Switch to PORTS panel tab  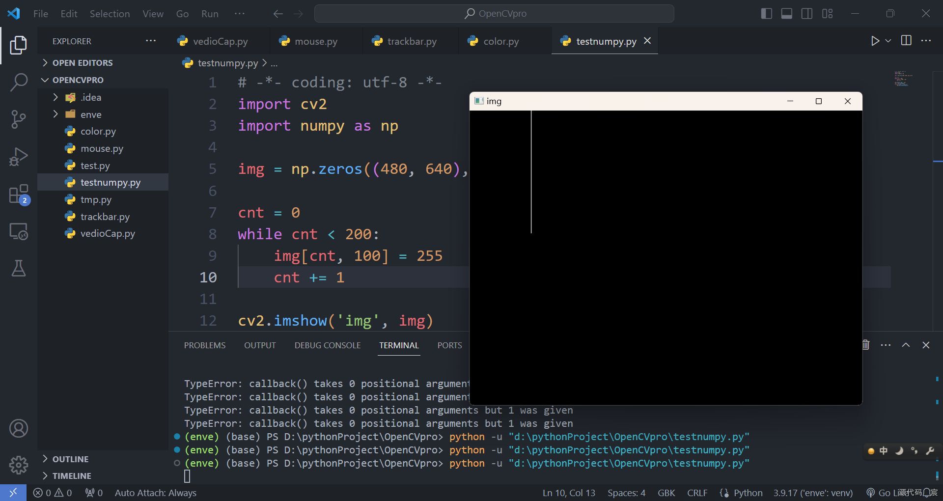click(449, 345)
